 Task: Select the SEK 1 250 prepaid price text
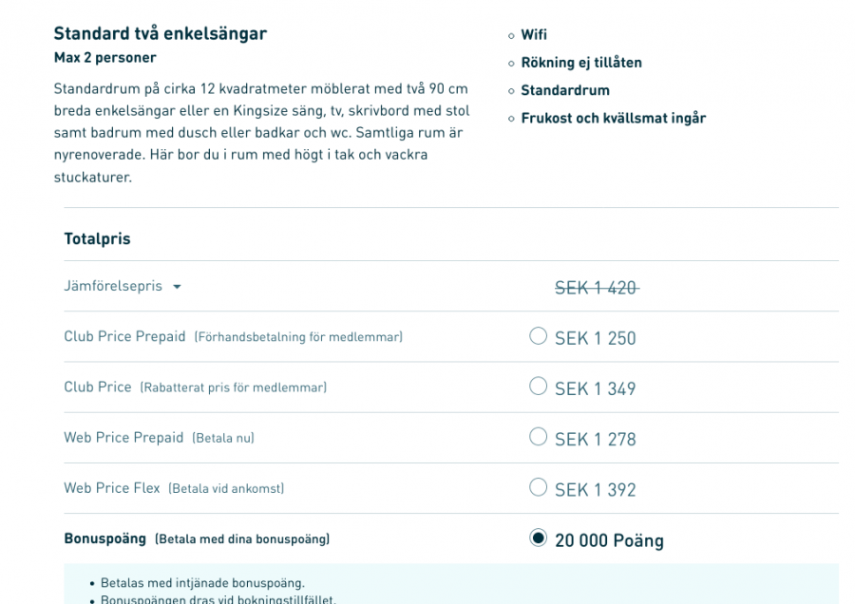595,336
